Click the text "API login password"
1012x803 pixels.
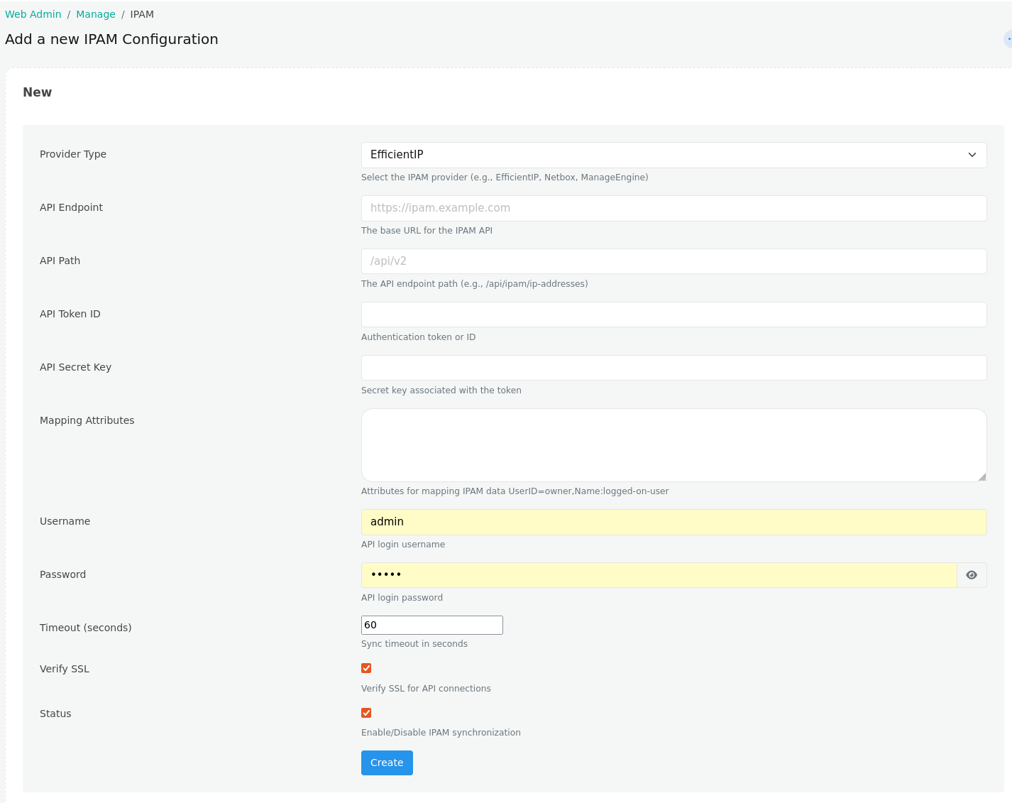point(402,598)
